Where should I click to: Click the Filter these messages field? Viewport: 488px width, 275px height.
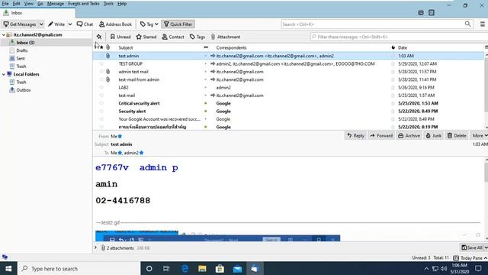point(398,37)
